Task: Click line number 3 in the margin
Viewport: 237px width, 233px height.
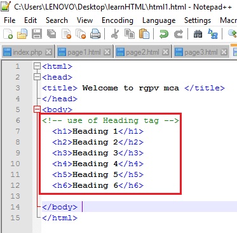Action: tap(18, 88)
